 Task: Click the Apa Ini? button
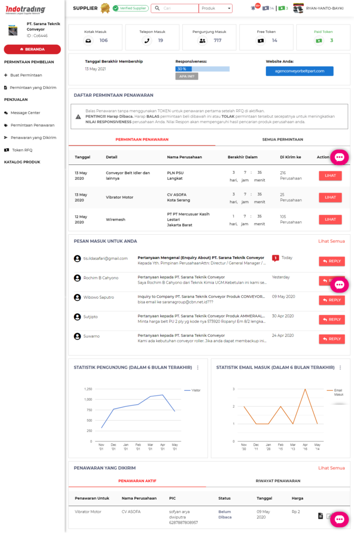pyautogui.click(x=187, y=76)
